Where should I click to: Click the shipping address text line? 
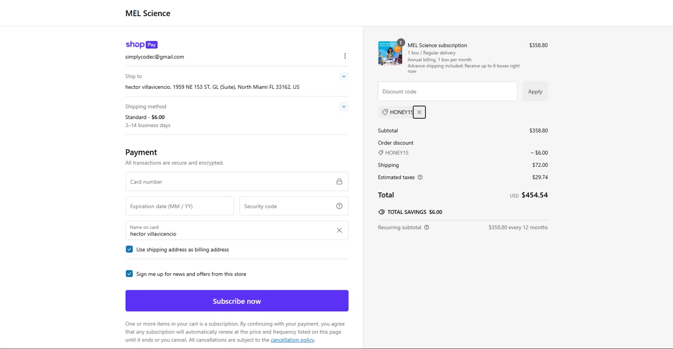pyautogui.click(x=212, y=87)
